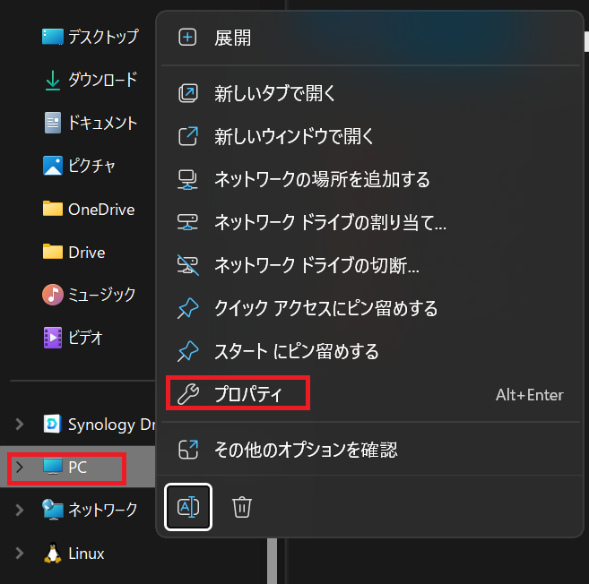
Task: Click the pin icon beside スタート にピン留めする
Action: click(188, 351)
